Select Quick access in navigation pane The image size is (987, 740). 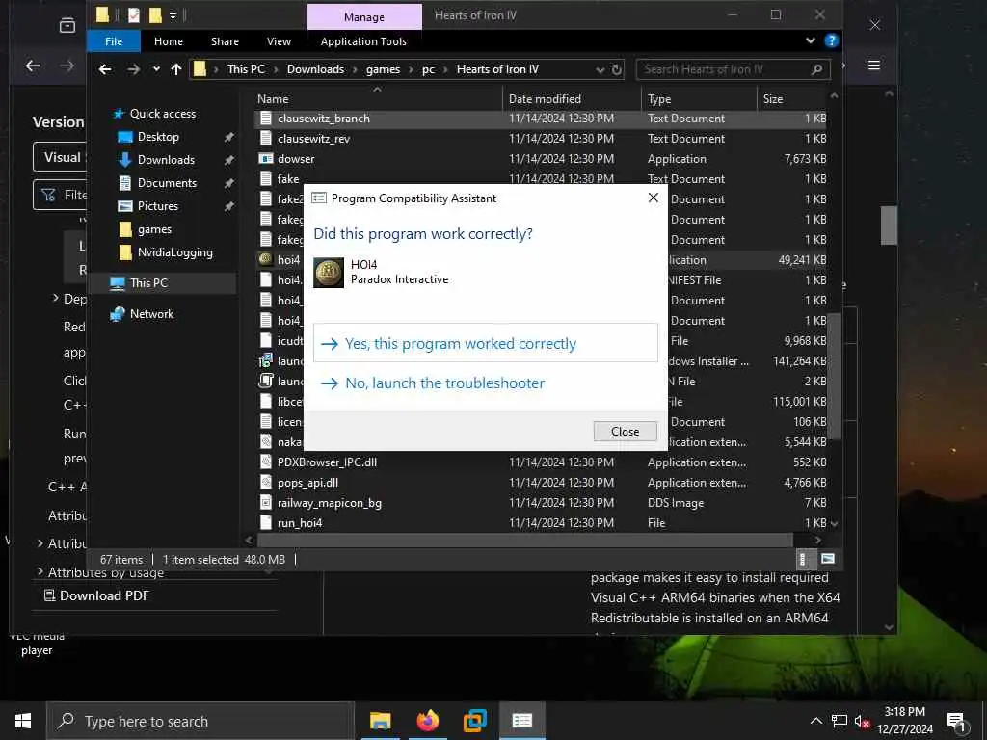[162, 114]
